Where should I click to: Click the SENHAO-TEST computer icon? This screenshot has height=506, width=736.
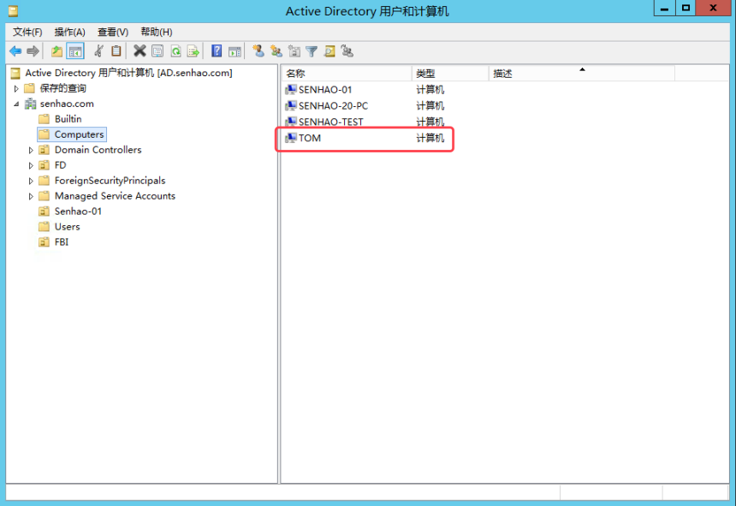[291, 122]
